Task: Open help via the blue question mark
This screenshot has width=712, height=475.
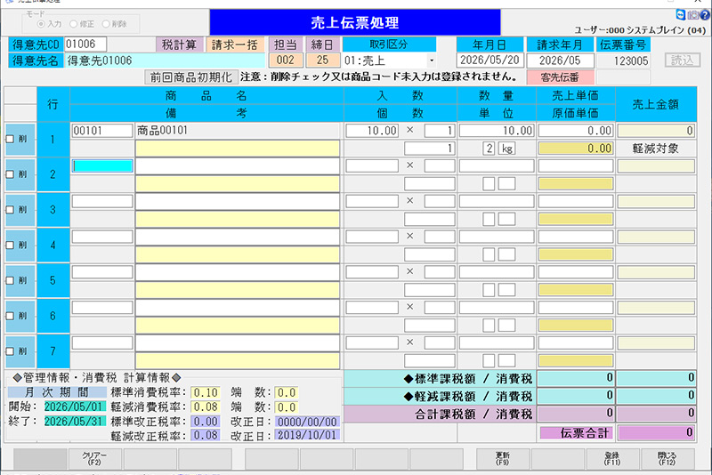Action: (705, 15)
